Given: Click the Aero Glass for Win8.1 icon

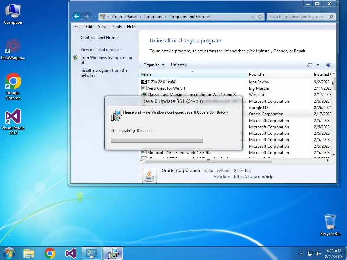Looking at the screenshot, I should click(x=144, y=88).
